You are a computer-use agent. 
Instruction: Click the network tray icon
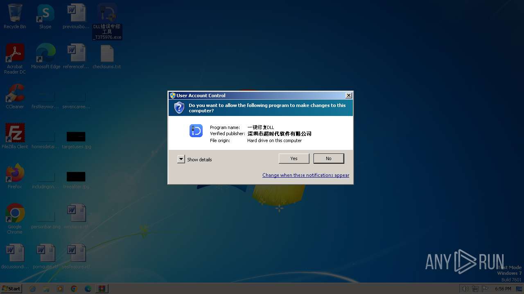[x=475, y=289]
